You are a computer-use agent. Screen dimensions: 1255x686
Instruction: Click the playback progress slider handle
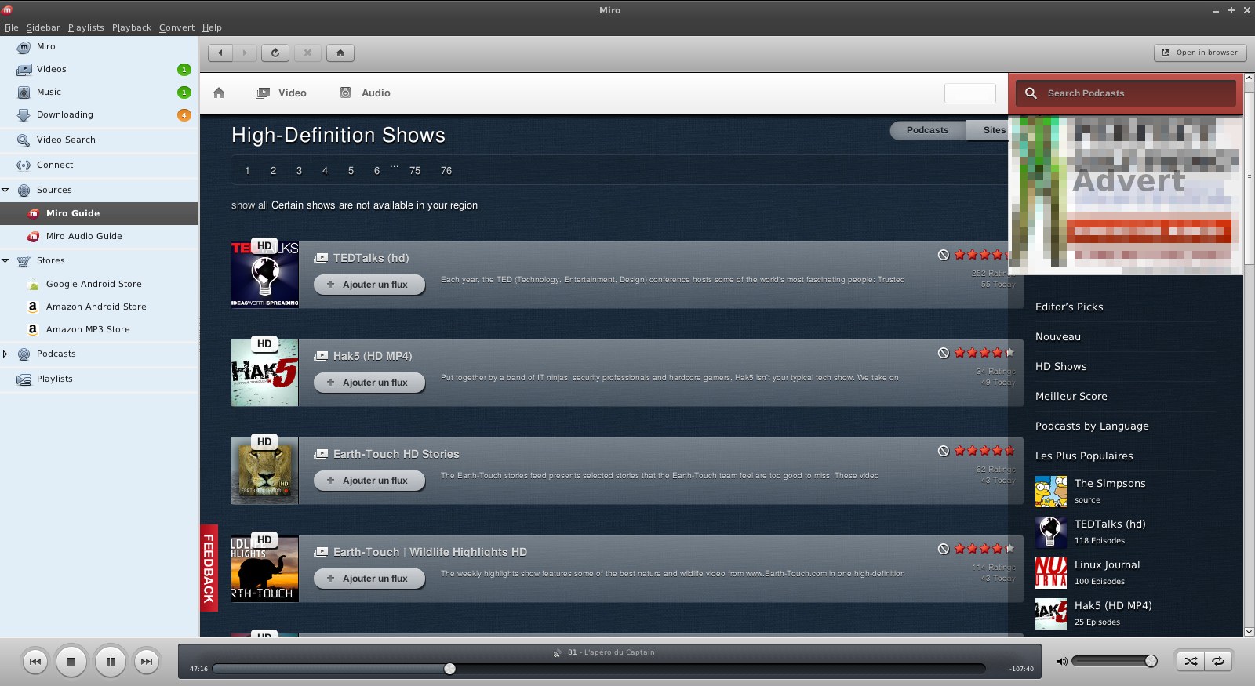click(449, 669)
